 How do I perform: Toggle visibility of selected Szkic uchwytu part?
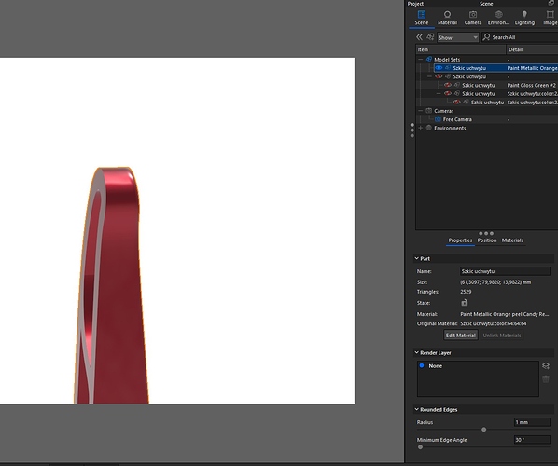point(439,68)
